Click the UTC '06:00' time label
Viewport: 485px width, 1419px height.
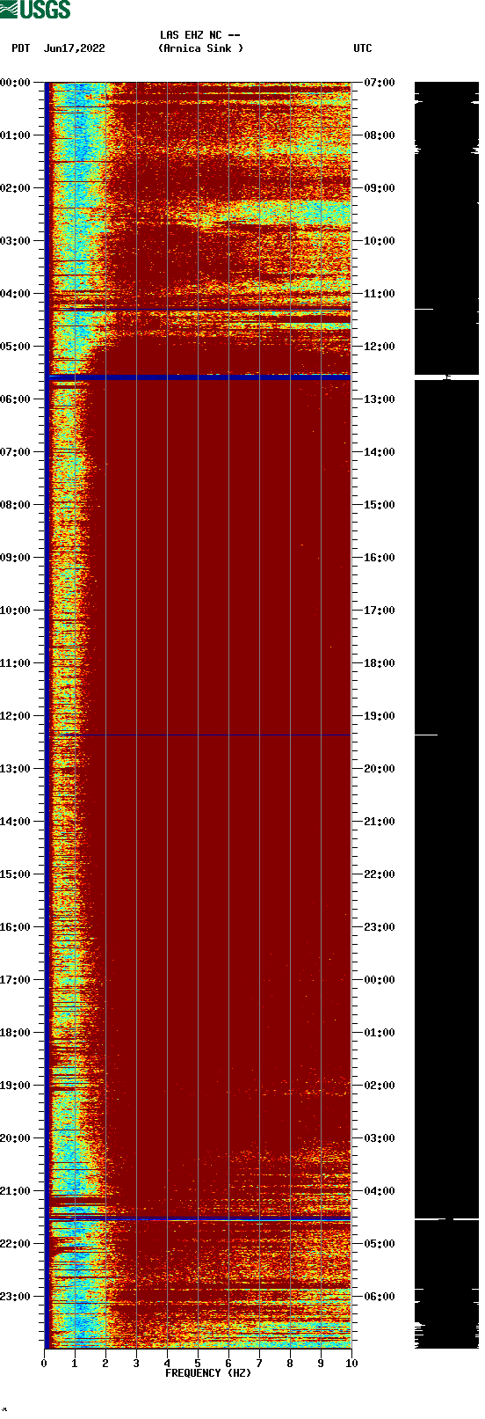pyautogui.click(x=380, y=1297)
